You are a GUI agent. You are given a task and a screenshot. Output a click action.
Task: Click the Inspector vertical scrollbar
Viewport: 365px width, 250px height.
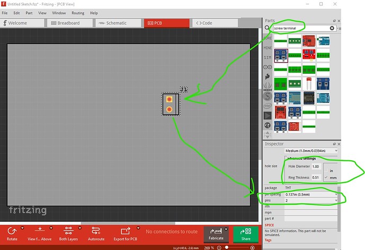[x=339, y=209]
